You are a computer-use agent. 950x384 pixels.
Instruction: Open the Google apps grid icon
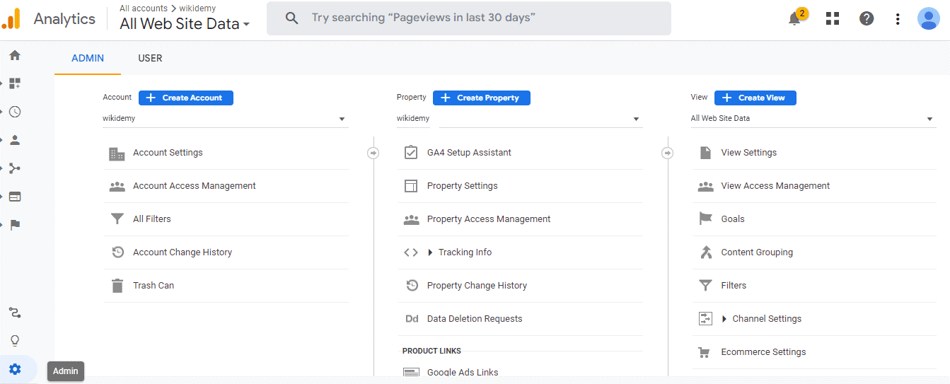click(833, 19)
